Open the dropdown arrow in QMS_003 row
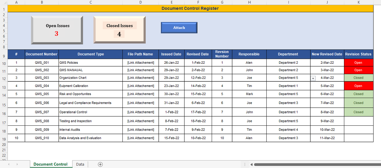The width and height of the screenshot is (381, 168). coord(313,78)
